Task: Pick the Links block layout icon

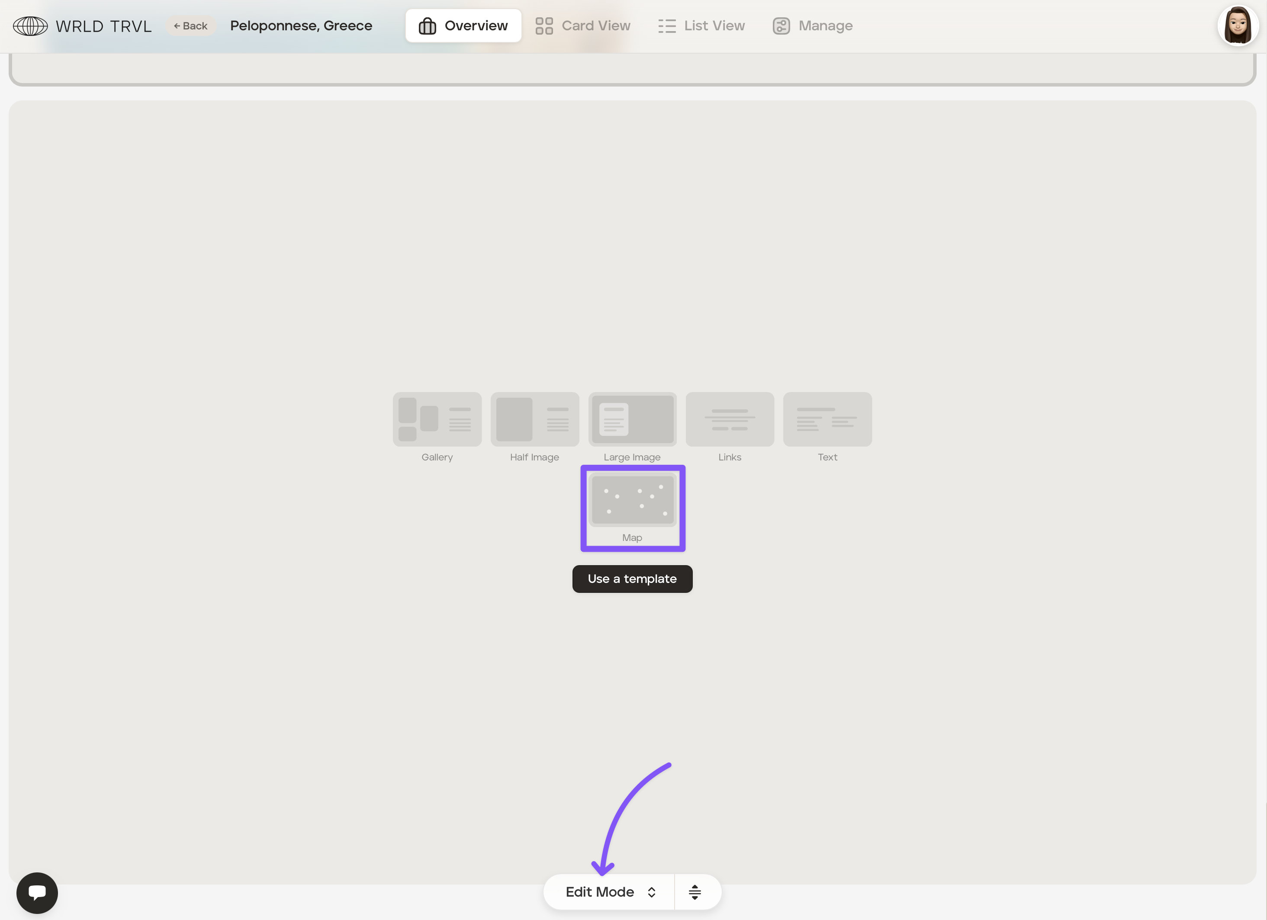Action: (x=730, y=419)
